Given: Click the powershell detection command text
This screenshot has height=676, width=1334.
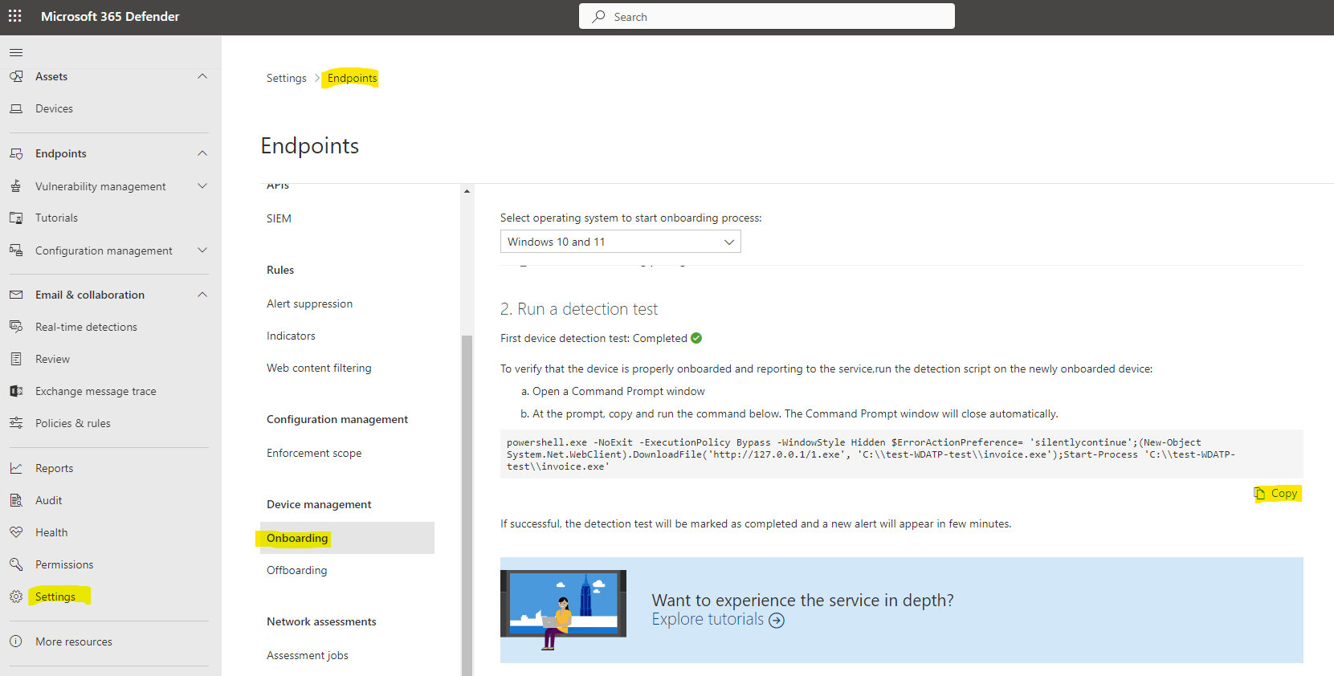Looking at the screenshot, I should click(871, 454).
